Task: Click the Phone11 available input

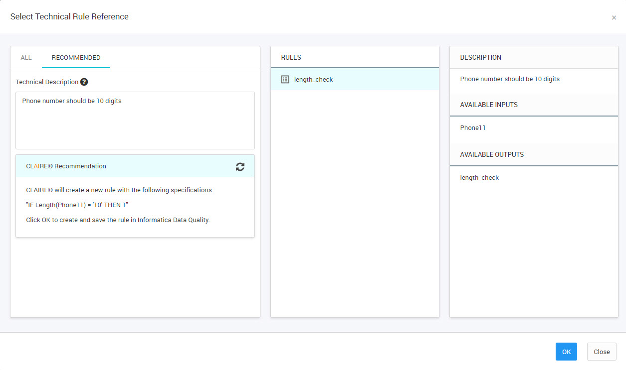Action: 473,128
